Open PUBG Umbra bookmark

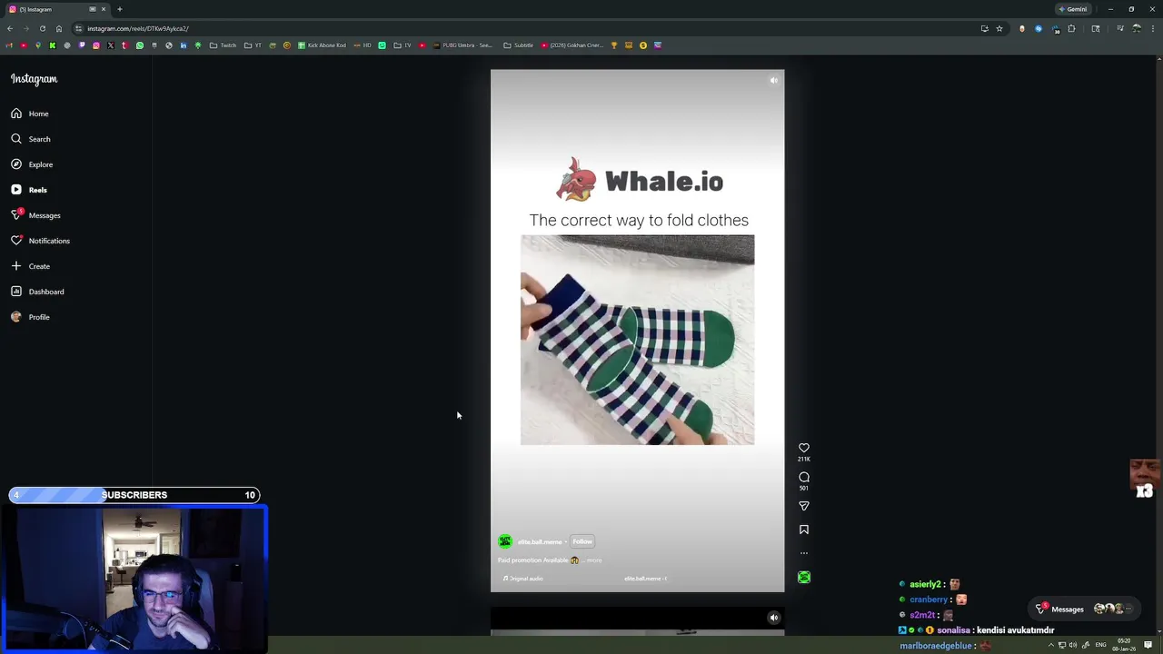pos(463,45)
